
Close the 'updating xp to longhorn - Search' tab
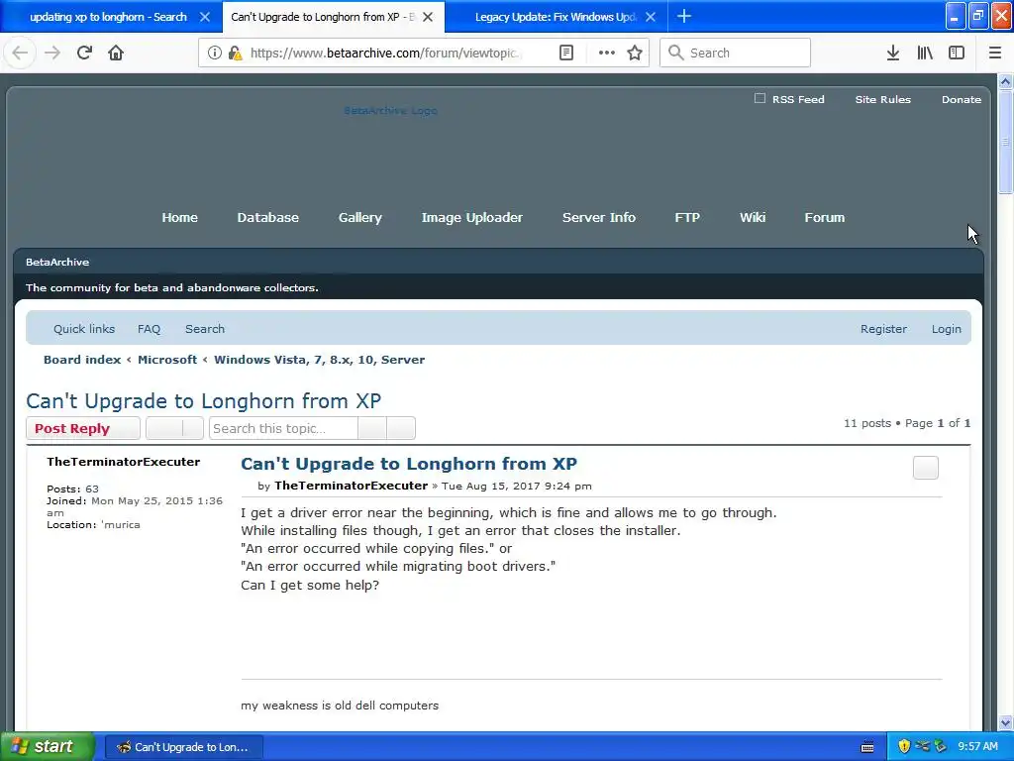pyautogui.click(x=205, y=17)
